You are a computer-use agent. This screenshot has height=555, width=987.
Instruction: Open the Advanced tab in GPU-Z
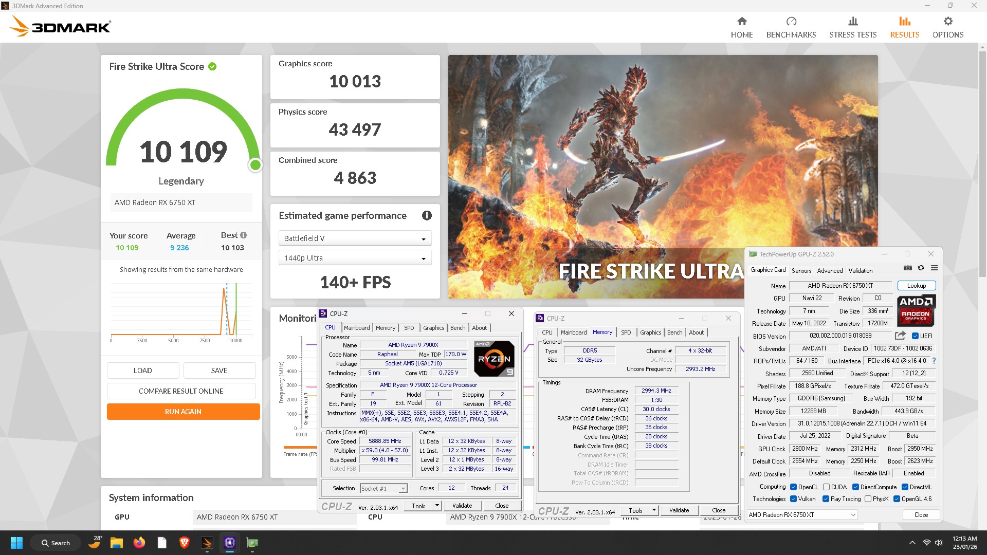pyautogui.click(x=830, y=271)
